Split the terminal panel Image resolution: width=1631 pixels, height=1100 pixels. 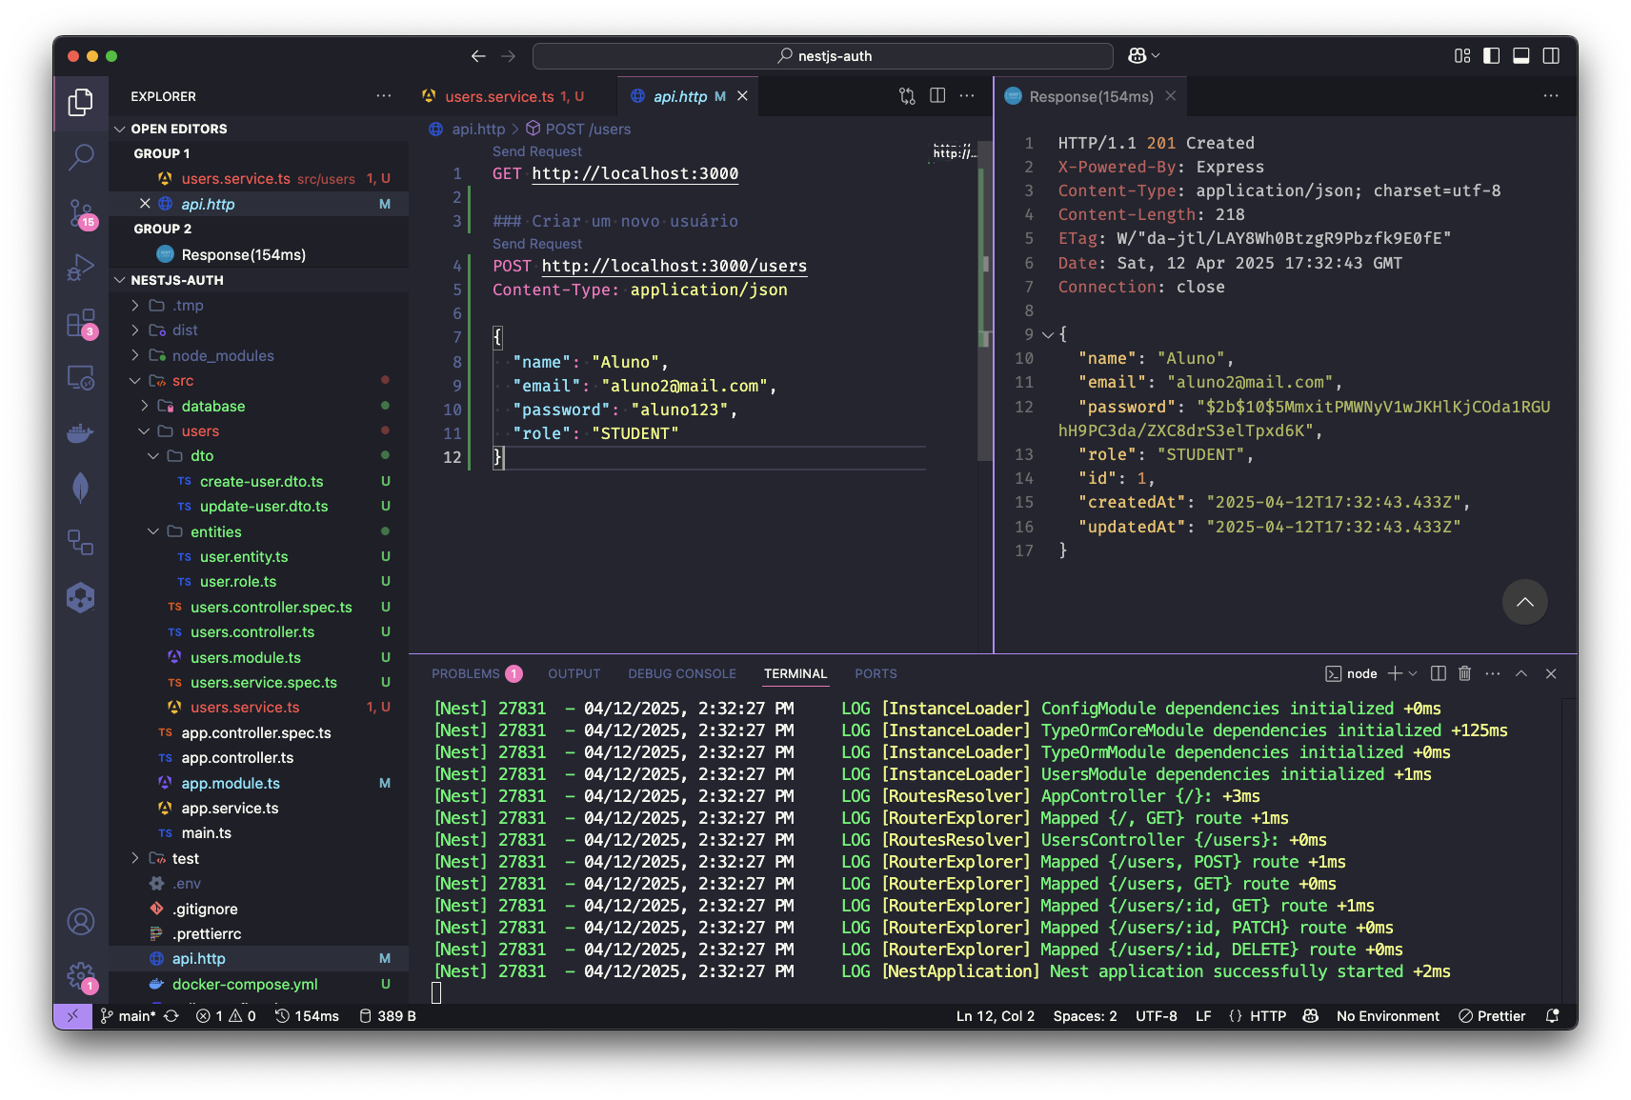pos(1439,673)
